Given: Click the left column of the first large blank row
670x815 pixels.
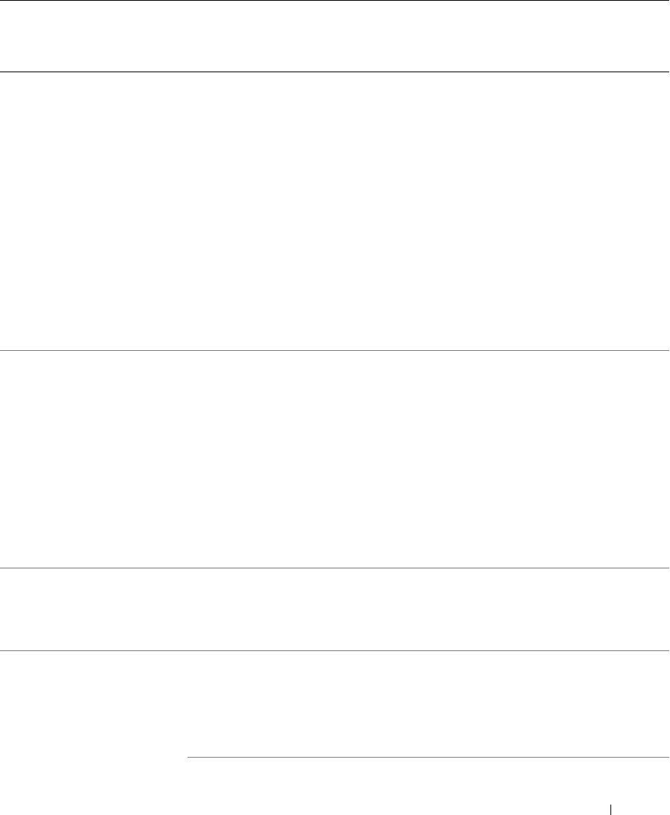Looking at the screenshot, I should tap(94, 211).
